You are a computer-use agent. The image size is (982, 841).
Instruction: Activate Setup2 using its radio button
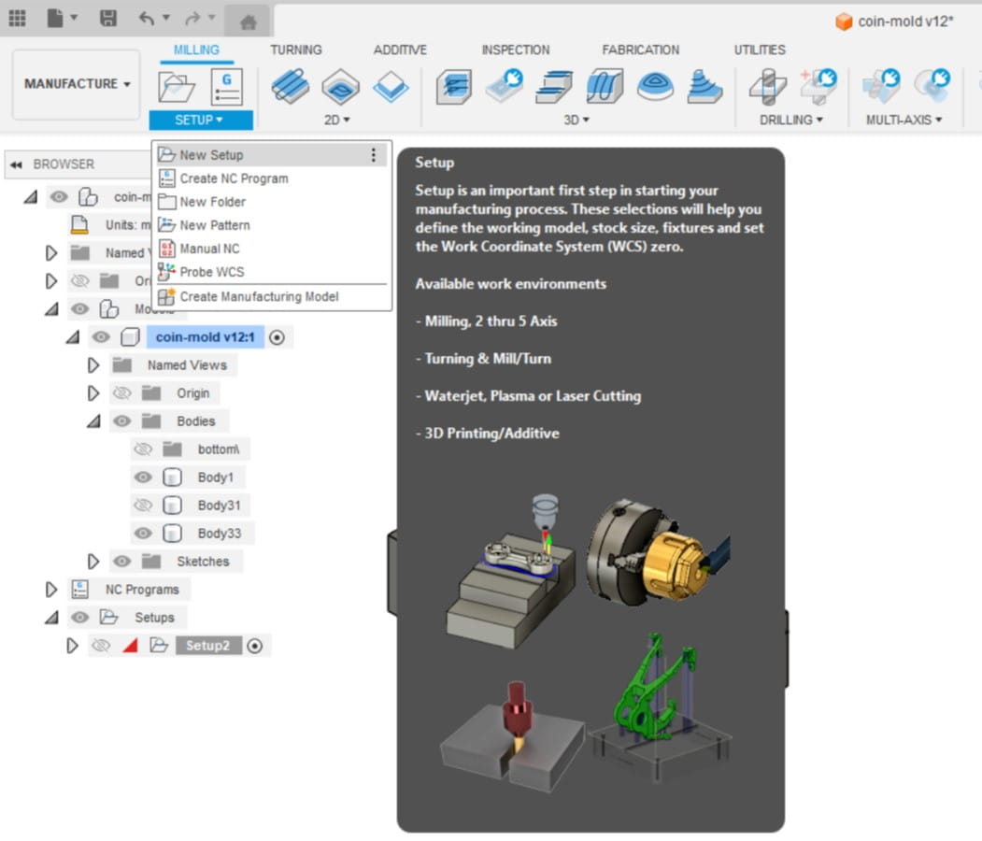(254, 647)
